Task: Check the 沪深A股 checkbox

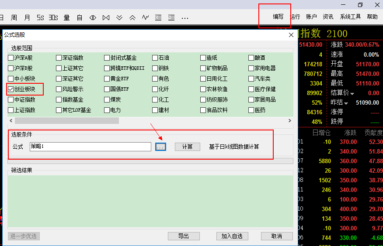Action: coord(11,58)
